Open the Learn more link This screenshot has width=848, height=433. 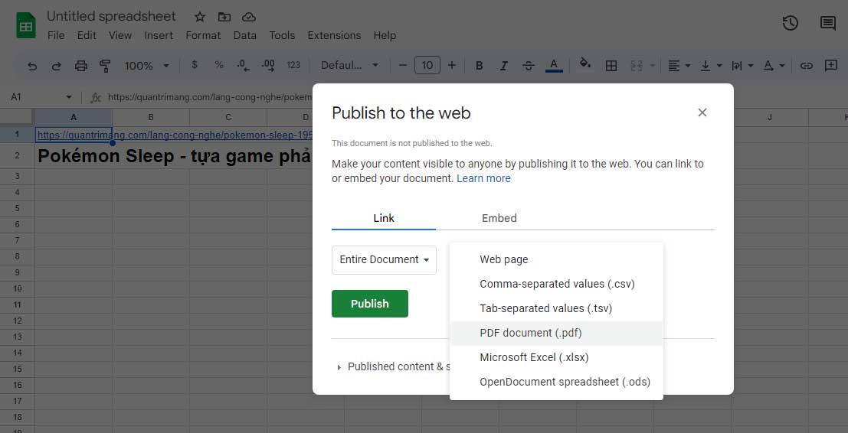[483, 178]
